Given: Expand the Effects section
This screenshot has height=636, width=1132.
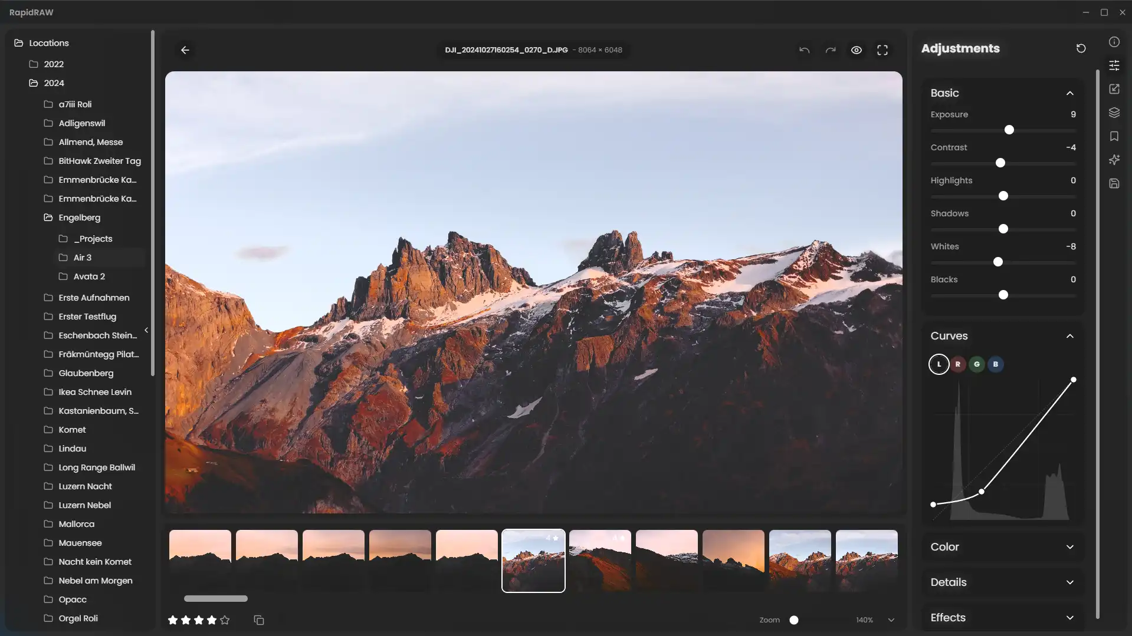Looking at the screenshot, I should (x=1003, y=618).
